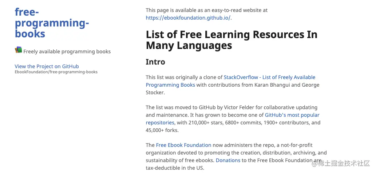Click the Intro section heading
Viewport: 376px width, 173px height.
tap(155, 62)
